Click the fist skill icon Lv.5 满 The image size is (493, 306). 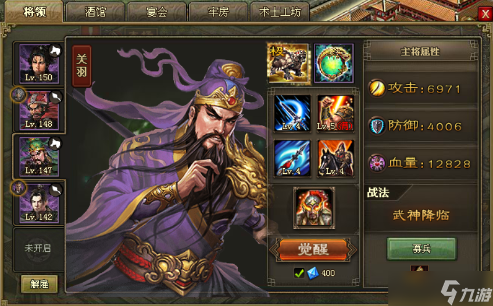click(x=335, y=113)
